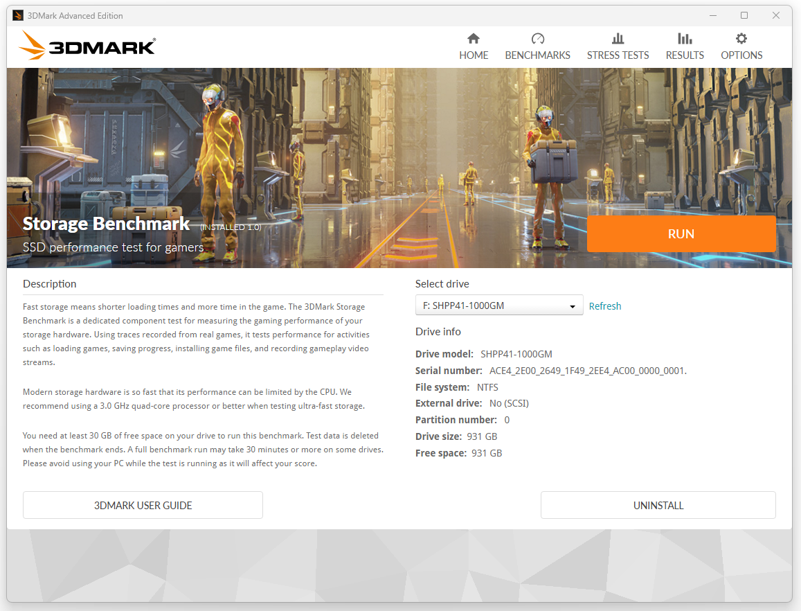This screenshot has height=611, width=801.
Task: Click the Free space 931 GB value
Action: (486, 453)
